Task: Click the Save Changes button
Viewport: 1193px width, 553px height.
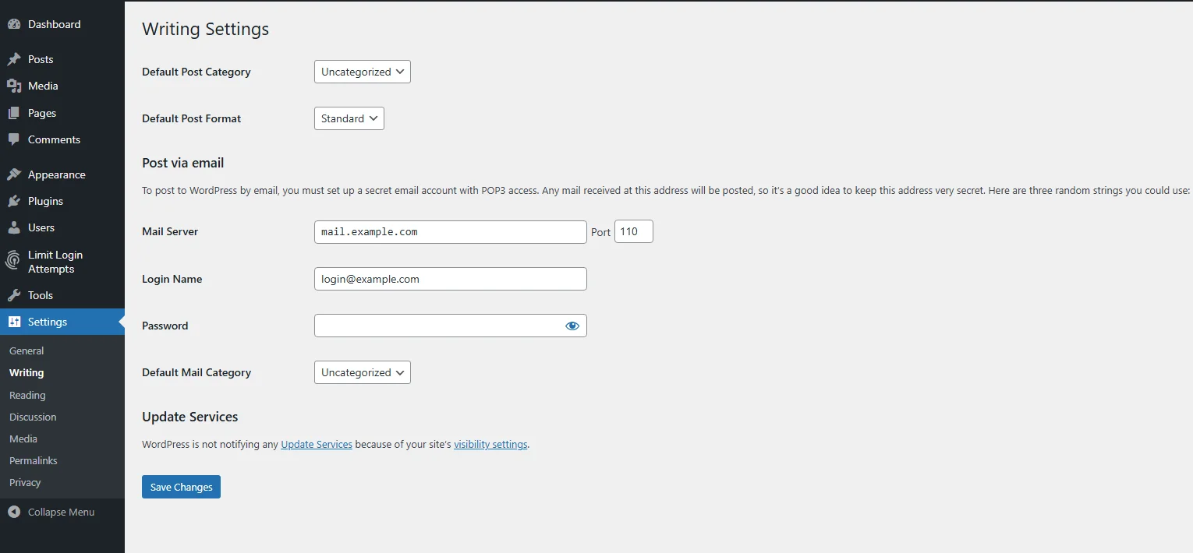Action: [181, 486]
